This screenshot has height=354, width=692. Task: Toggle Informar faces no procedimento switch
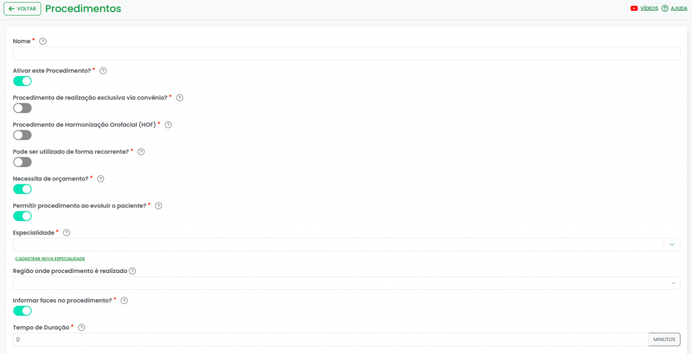coord(22,311)
